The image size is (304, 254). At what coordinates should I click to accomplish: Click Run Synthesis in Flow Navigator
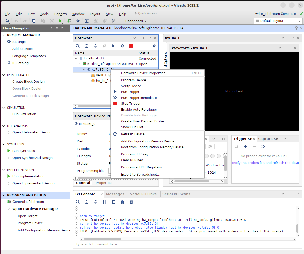[23, 151]
